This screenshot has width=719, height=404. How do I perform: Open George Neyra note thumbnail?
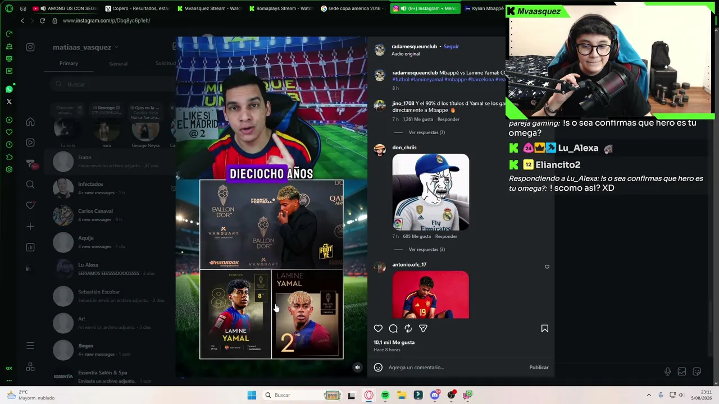(x=145, y=130)
